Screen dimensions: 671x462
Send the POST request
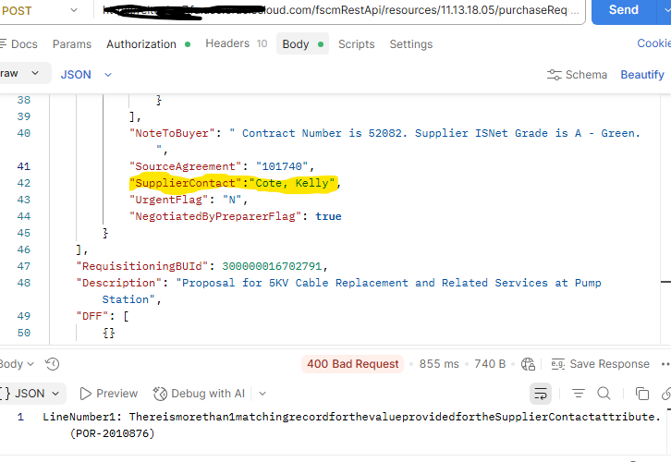(624, 10)
